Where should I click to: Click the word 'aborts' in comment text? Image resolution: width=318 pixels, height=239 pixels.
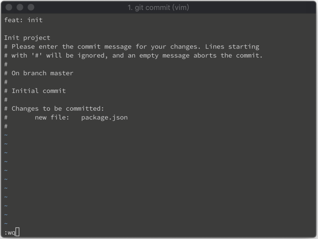(x=205, y=55)
